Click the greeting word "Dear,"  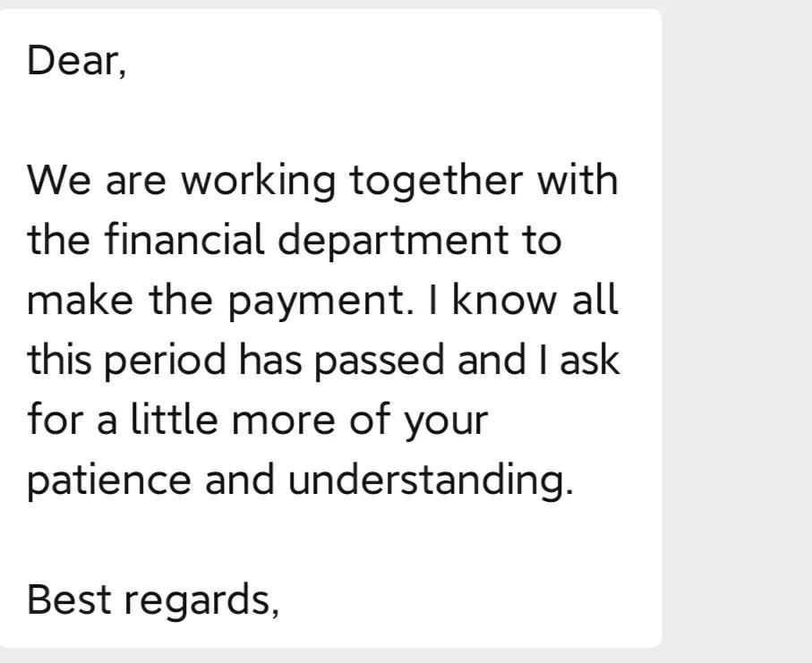pos(76,61)
